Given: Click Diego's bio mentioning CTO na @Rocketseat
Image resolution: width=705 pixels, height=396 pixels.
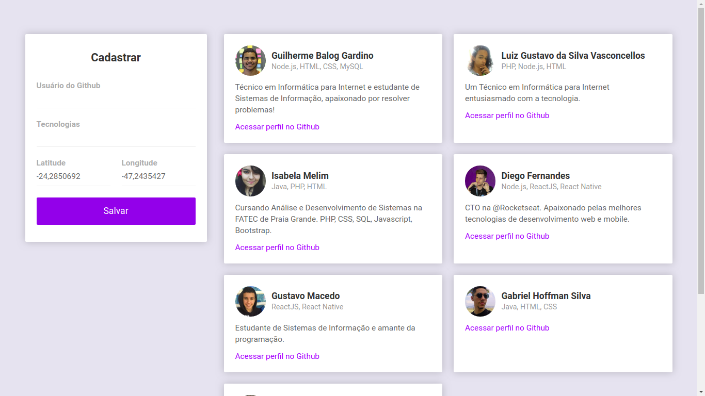Looking at the screenshot, I should tap(553, 213).
